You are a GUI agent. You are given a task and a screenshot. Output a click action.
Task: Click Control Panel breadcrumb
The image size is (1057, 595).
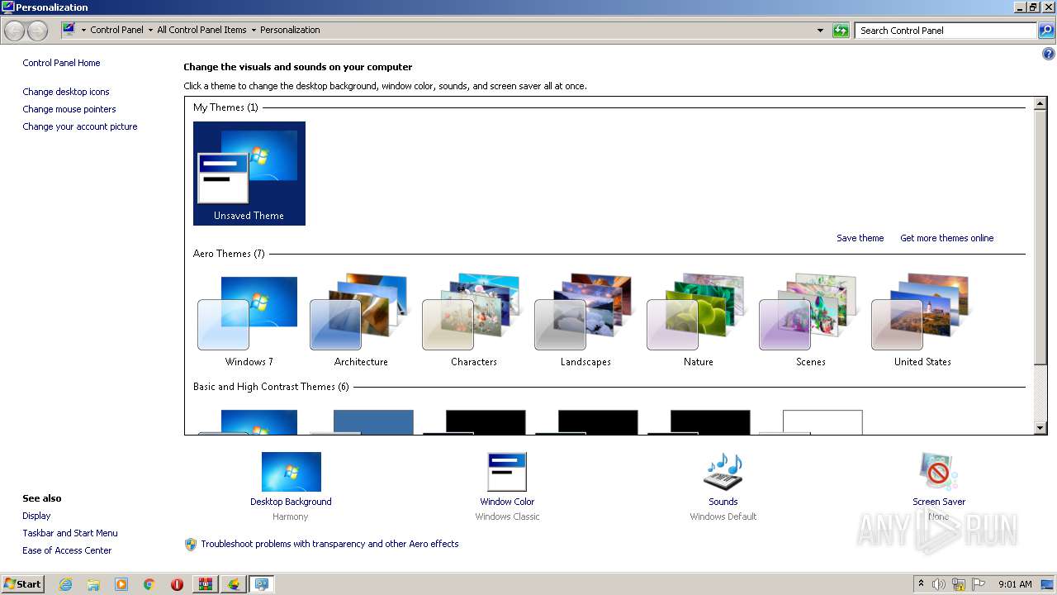click(116, 30)
